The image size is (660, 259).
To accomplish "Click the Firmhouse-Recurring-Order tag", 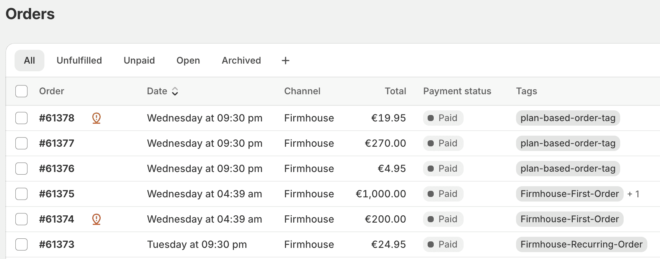I will click(x=581, y=244).
